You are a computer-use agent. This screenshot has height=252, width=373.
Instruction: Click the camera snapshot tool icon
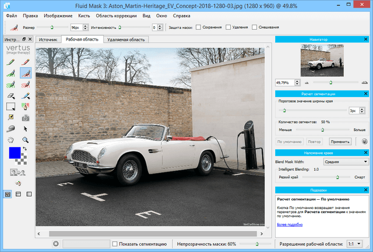point(25,118)
